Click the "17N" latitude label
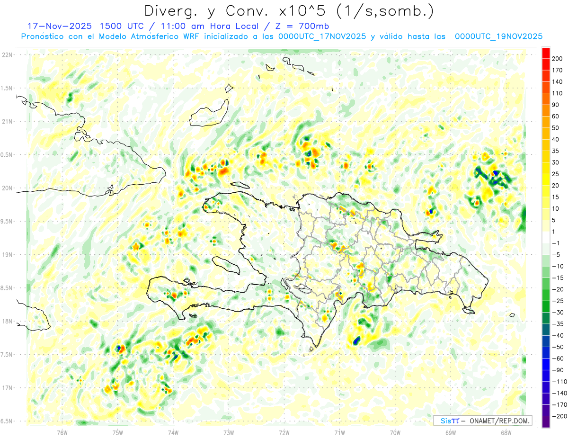568x439 pixels. coord(7,388)
